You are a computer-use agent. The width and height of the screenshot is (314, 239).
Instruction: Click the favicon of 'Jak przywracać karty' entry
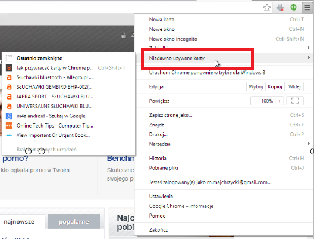pos(9,68)
